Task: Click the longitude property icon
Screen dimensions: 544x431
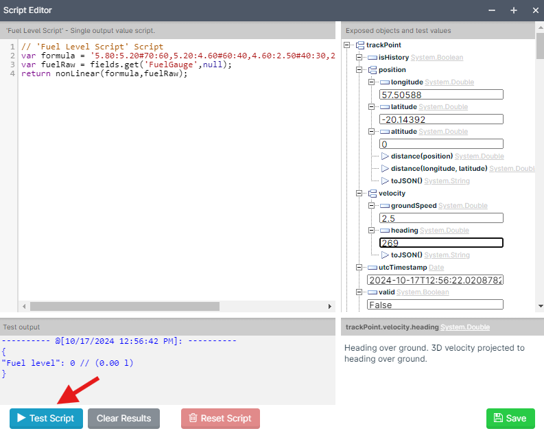Action: (385, 82)
